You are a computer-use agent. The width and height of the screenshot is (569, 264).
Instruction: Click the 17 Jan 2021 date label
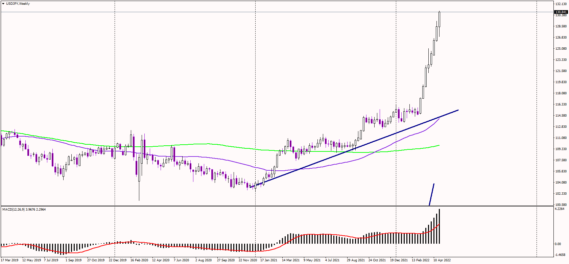(269, 260)
